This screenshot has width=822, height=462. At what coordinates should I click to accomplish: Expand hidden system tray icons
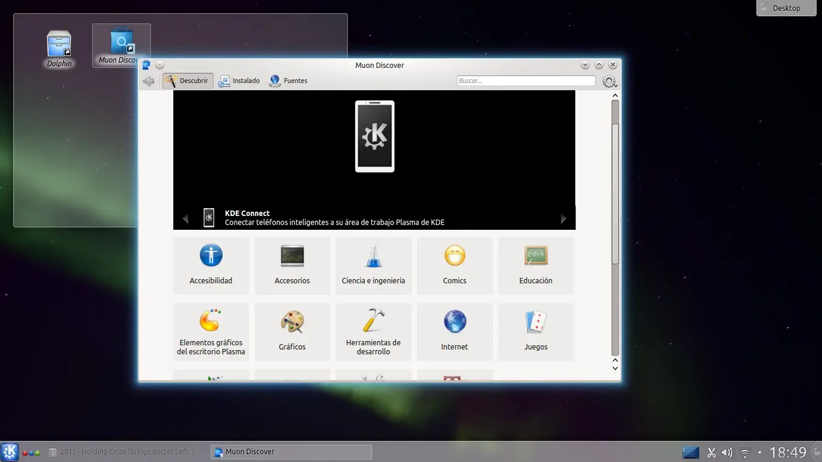(759, 452)
